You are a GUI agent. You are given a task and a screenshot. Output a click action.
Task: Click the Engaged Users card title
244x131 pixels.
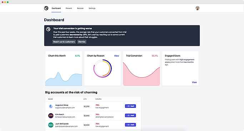tap(173, 56)
